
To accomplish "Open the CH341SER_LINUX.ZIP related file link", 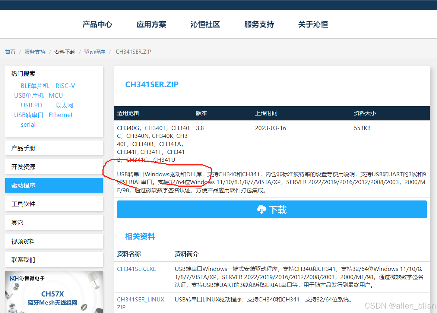I will 141,303.
